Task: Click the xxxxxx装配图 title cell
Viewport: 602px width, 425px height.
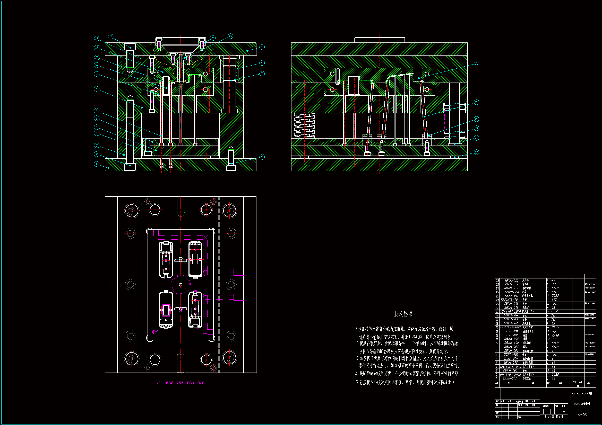Action: tap(582, 404)
